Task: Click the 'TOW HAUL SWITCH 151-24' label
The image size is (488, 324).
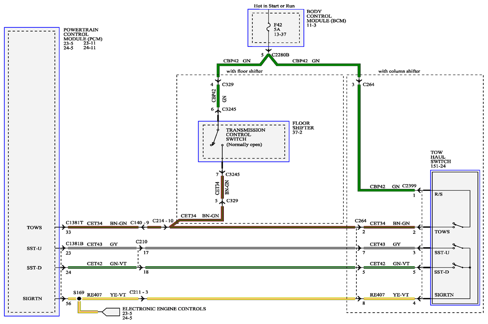Action: pyautogui.click(x=441, y=159)
